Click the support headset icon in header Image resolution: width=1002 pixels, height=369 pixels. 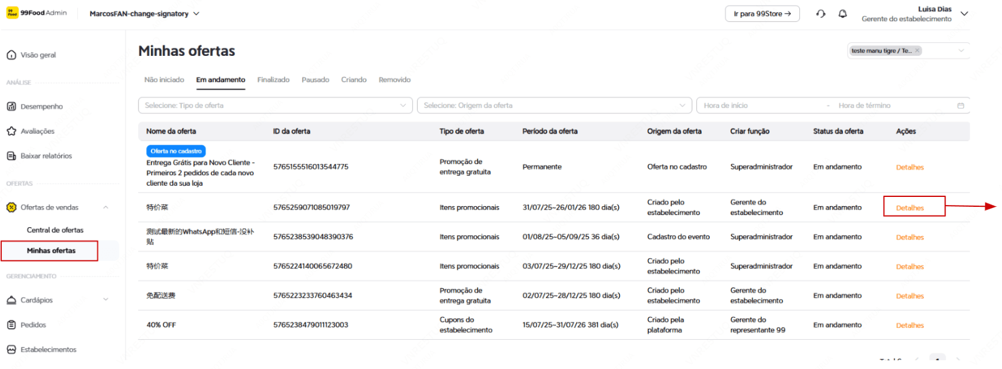820,14
